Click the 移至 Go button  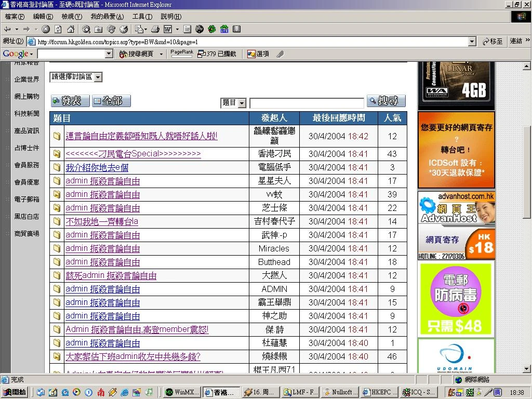point(493,42)
